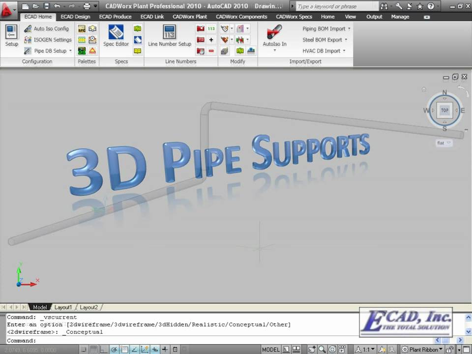Click the red triangle palette icon

point(92,51)
